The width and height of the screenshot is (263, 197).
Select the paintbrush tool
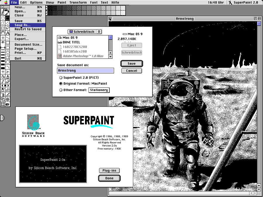(x=8, y=77)
